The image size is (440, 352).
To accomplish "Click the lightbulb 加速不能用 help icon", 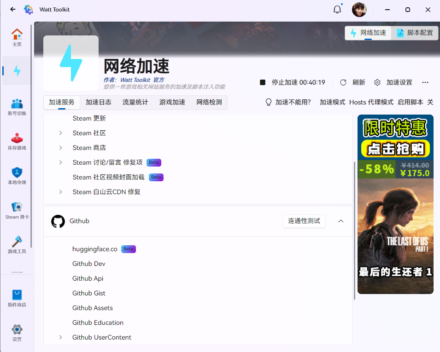I will (x=269, y=102).
